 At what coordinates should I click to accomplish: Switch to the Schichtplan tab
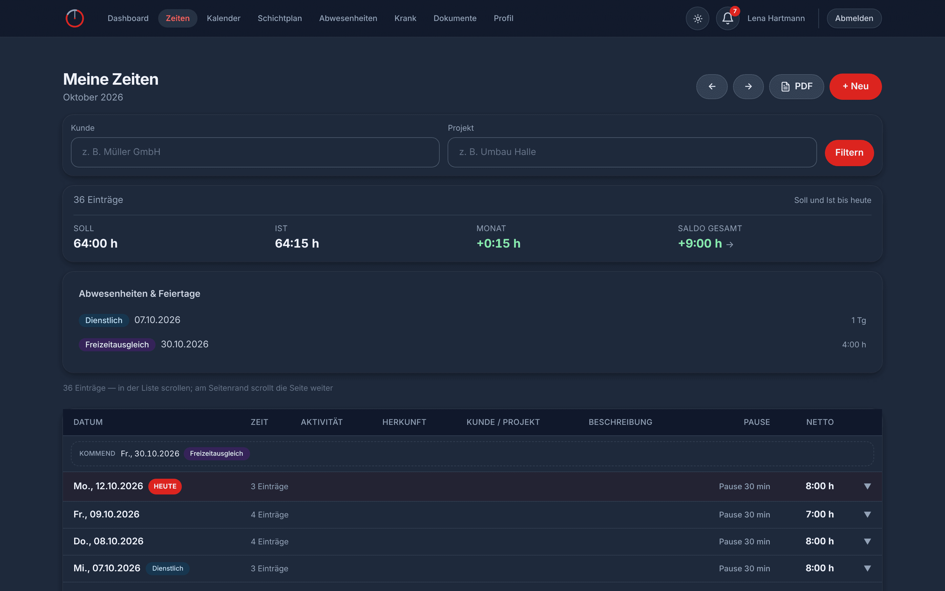[280, 18]
